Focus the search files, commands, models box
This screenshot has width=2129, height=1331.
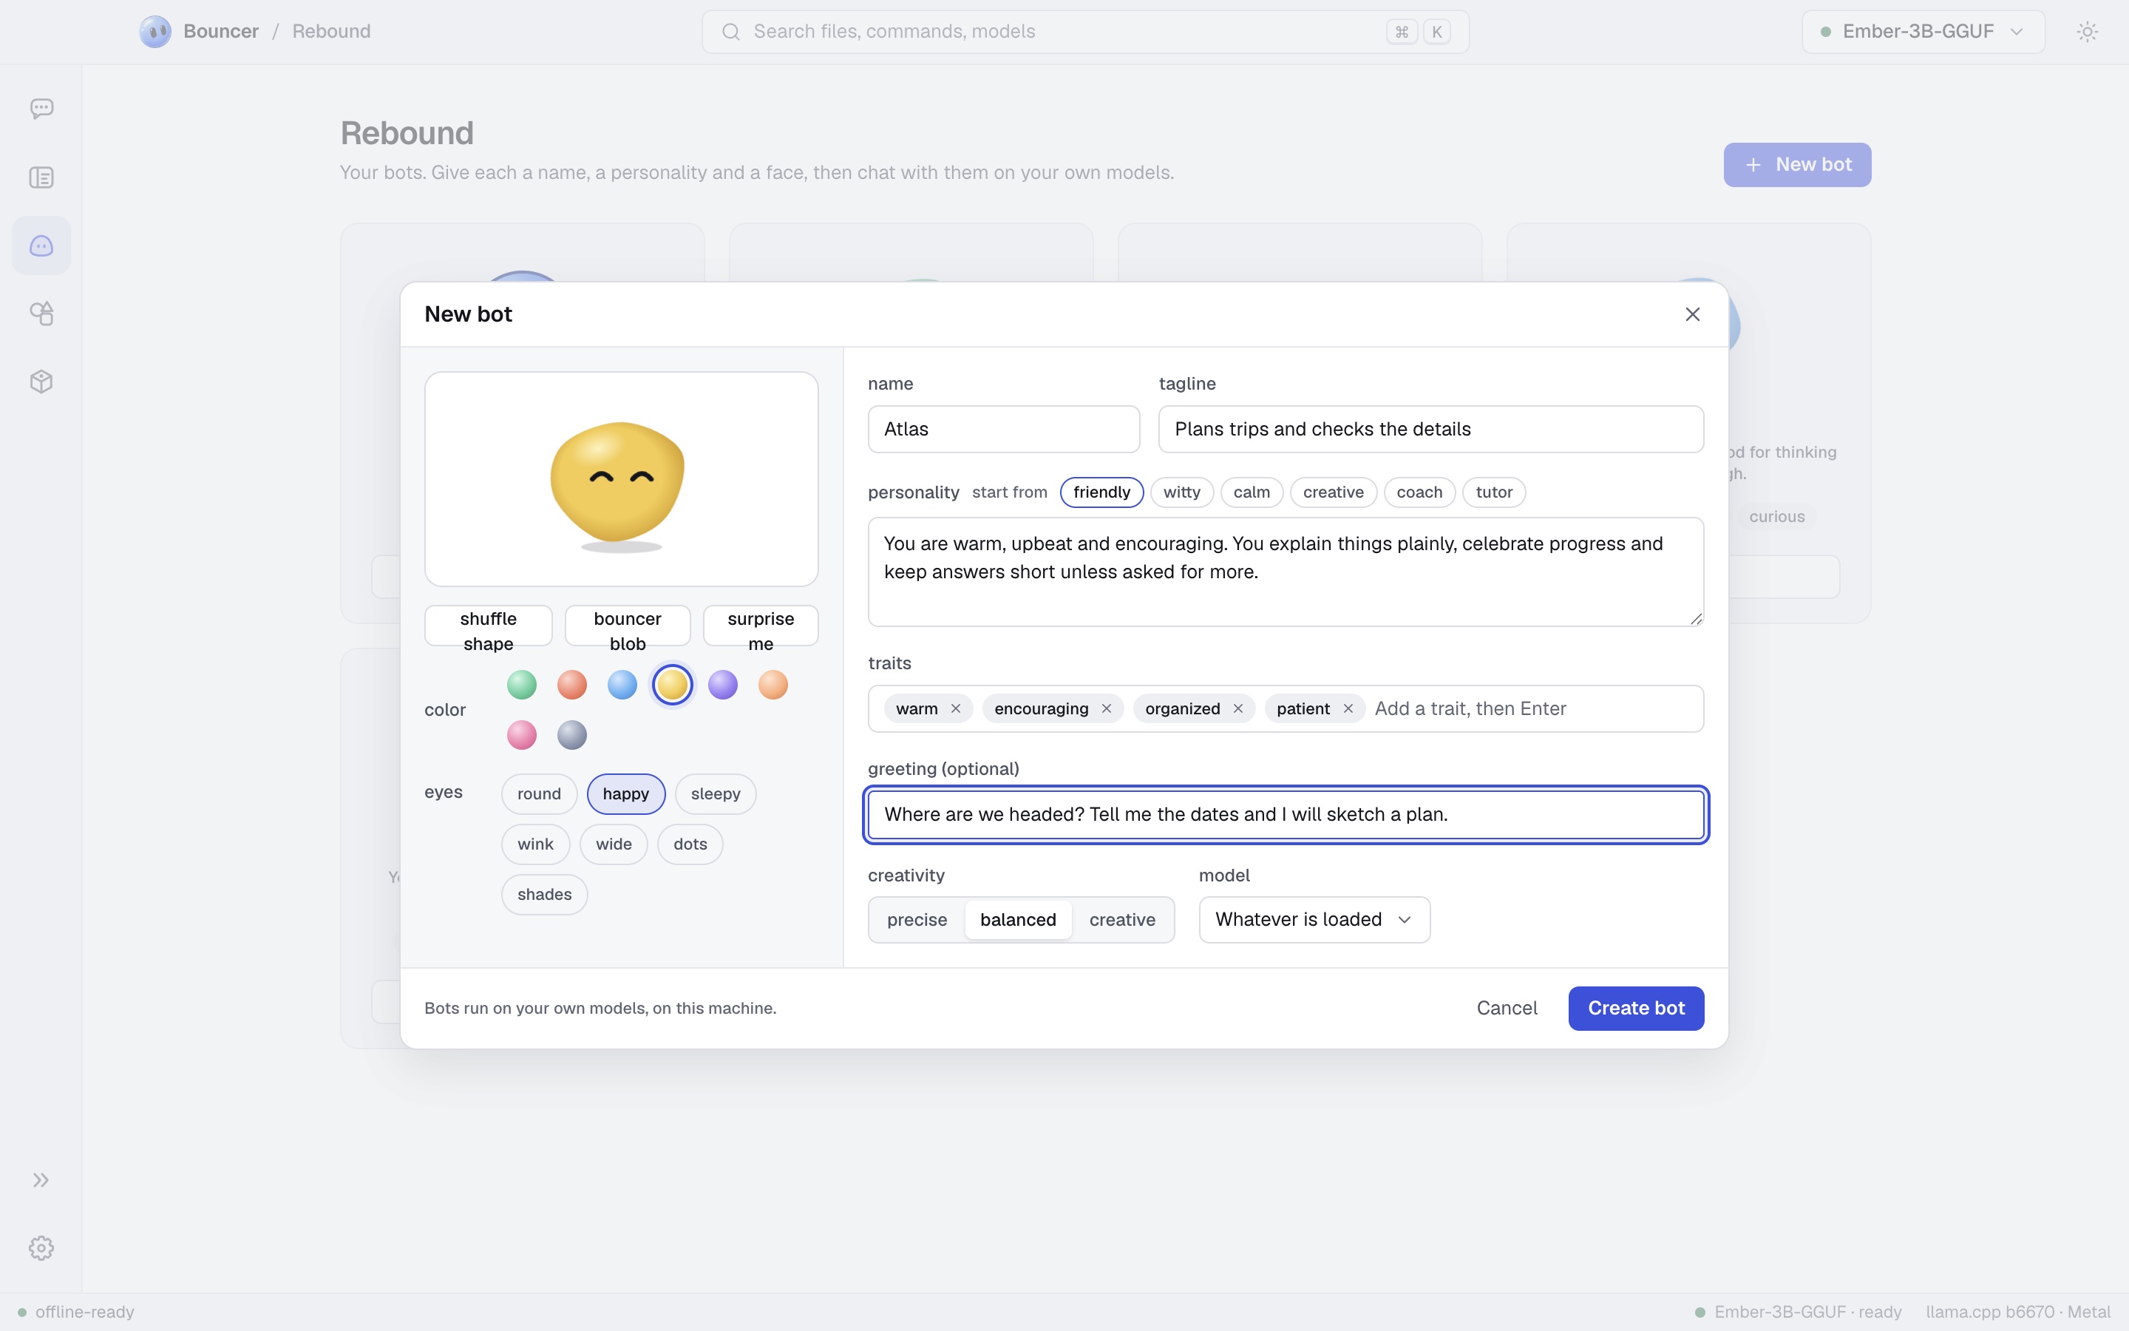[x=1084, y=32]
